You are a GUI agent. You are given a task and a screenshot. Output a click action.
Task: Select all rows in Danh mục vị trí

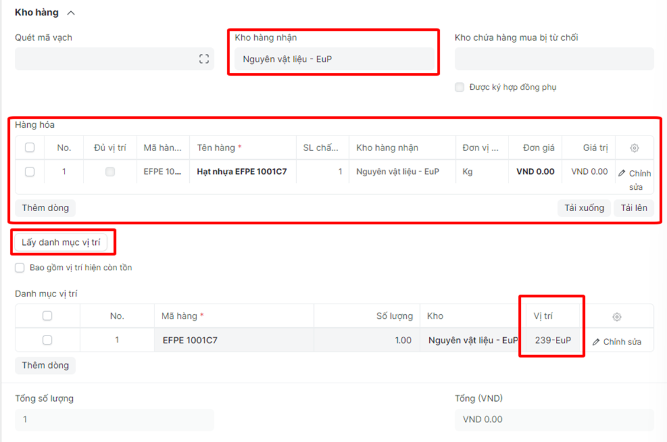47,316
